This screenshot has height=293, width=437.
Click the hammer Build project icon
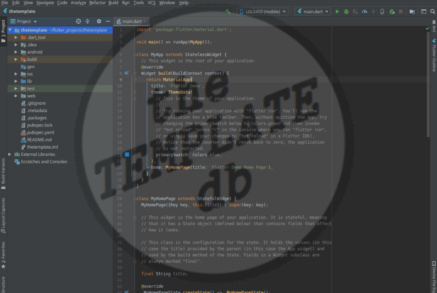click(228, 11)
